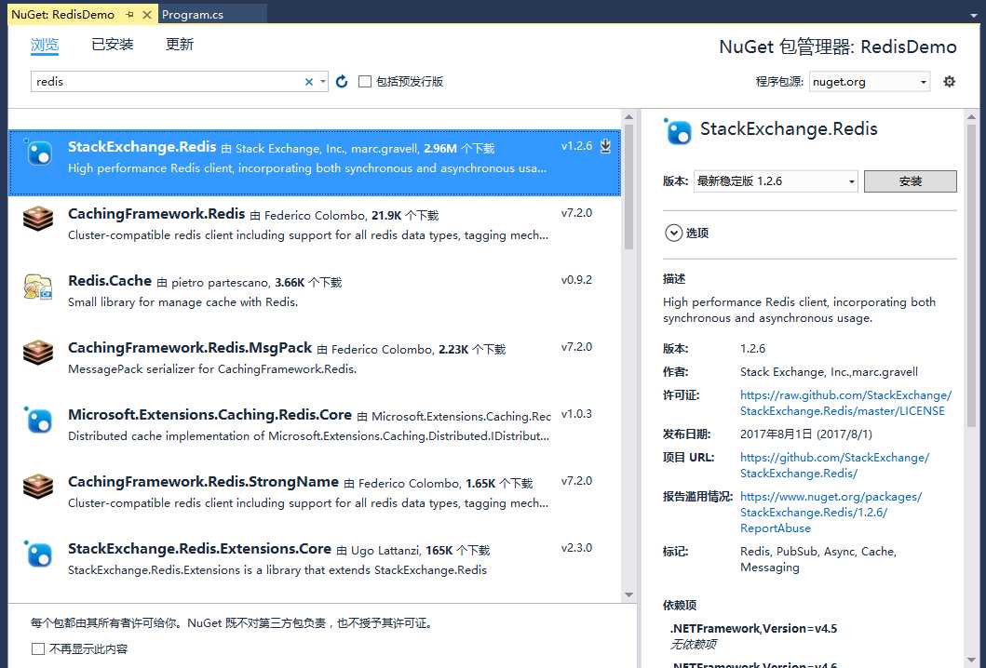Click the author Stack Exchange, Inc.,marc.gravell value
The image size is (986, 668).
(829, 372)
